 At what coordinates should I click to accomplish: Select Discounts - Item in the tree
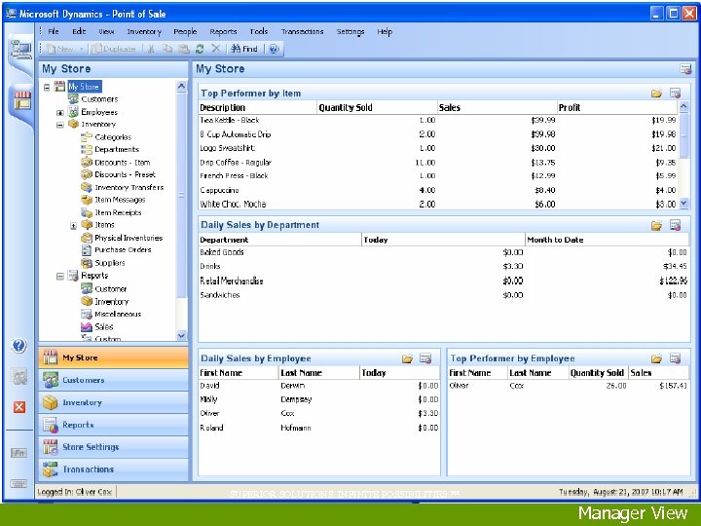[122, 162]
